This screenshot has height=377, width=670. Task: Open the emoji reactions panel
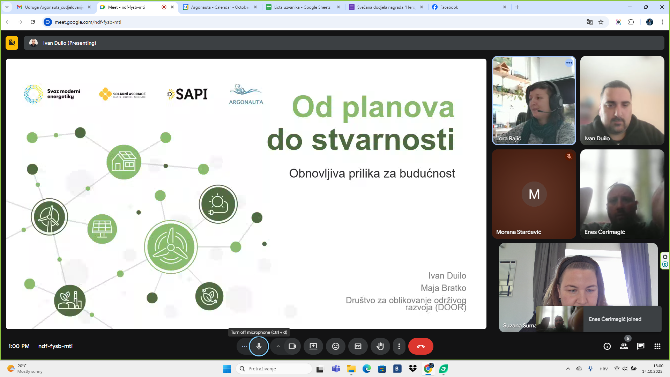335,346
